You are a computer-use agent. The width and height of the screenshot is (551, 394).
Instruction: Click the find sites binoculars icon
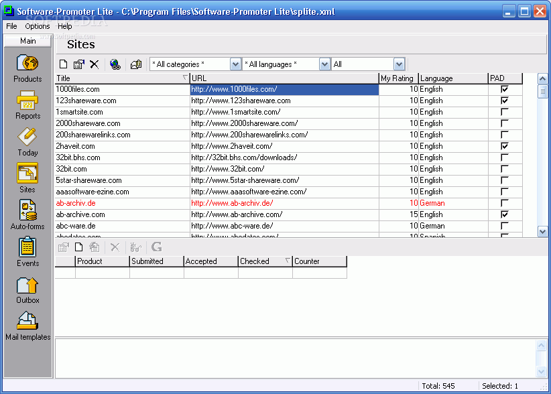pos(136,64)
